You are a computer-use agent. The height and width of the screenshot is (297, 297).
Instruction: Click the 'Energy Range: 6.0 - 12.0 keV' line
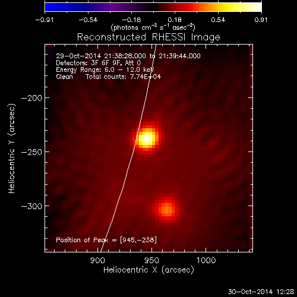[x=105, y=70]
